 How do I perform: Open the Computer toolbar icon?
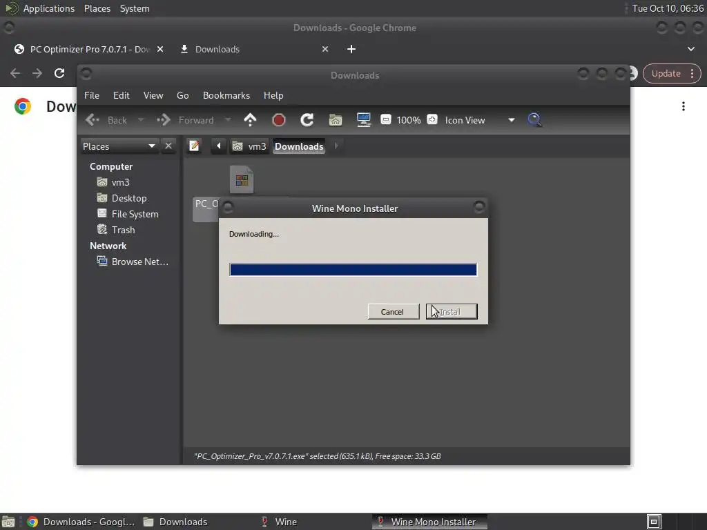(x=363, y=120)
